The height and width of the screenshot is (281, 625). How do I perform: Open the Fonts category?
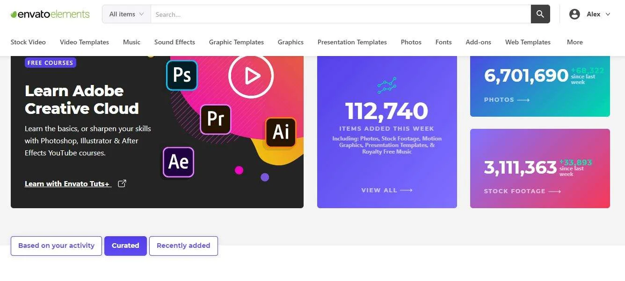click(x=443, y=42)
